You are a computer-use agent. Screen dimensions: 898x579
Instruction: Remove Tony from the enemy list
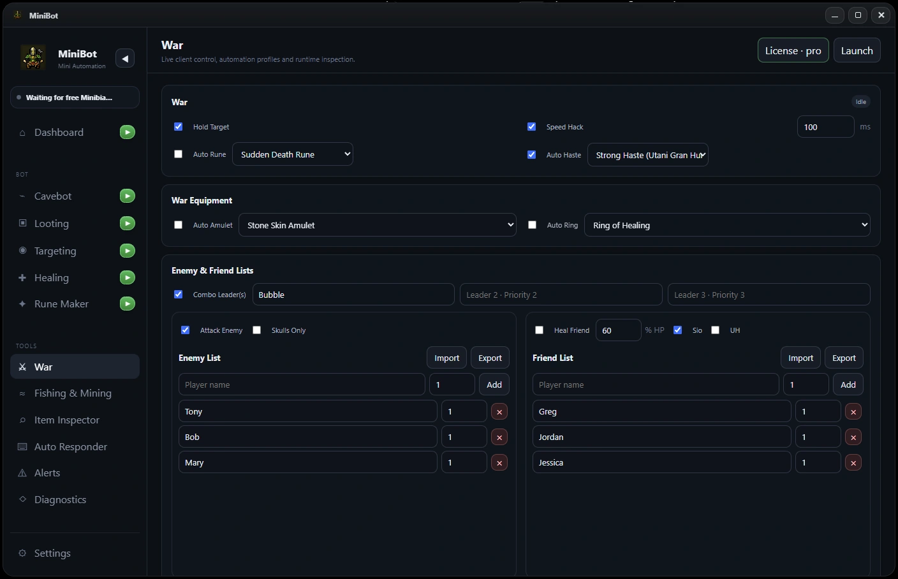[499, 412]
